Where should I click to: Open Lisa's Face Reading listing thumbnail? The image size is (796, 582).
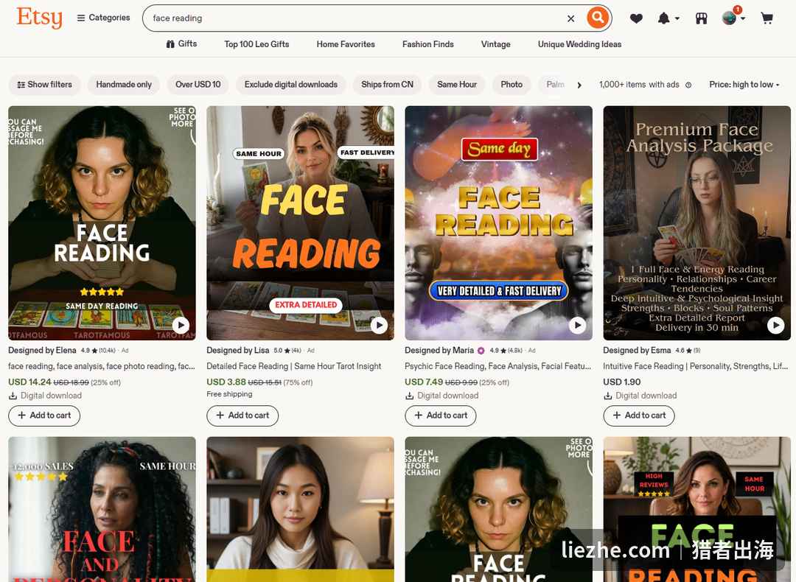[301, 222]
